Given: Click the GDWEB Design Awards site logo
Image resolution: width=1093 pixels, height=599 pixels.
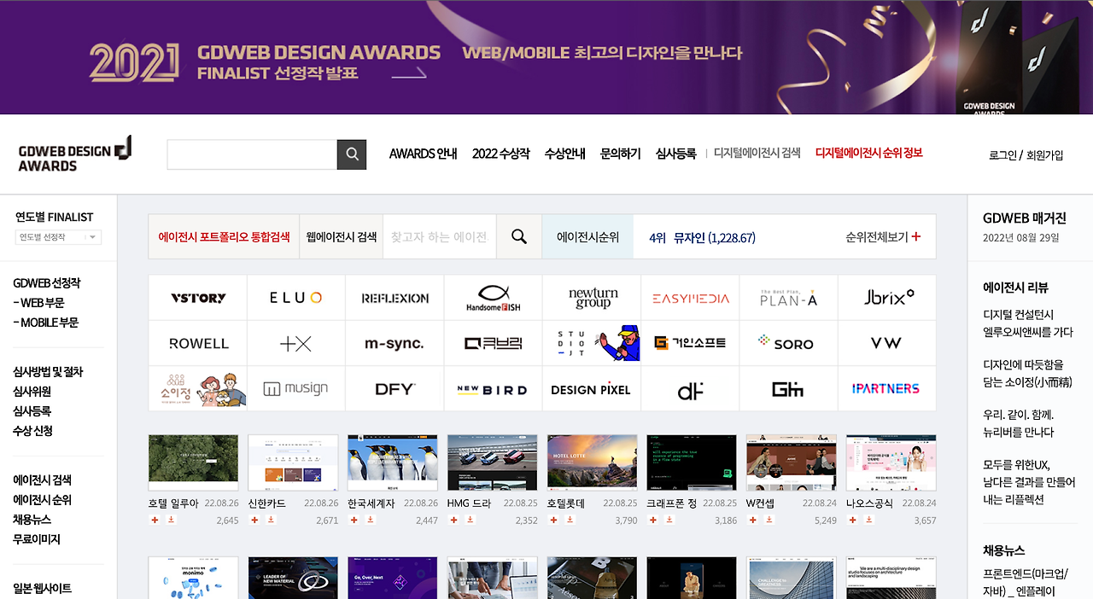Looking at the screenshot, I should coord(75,154).
